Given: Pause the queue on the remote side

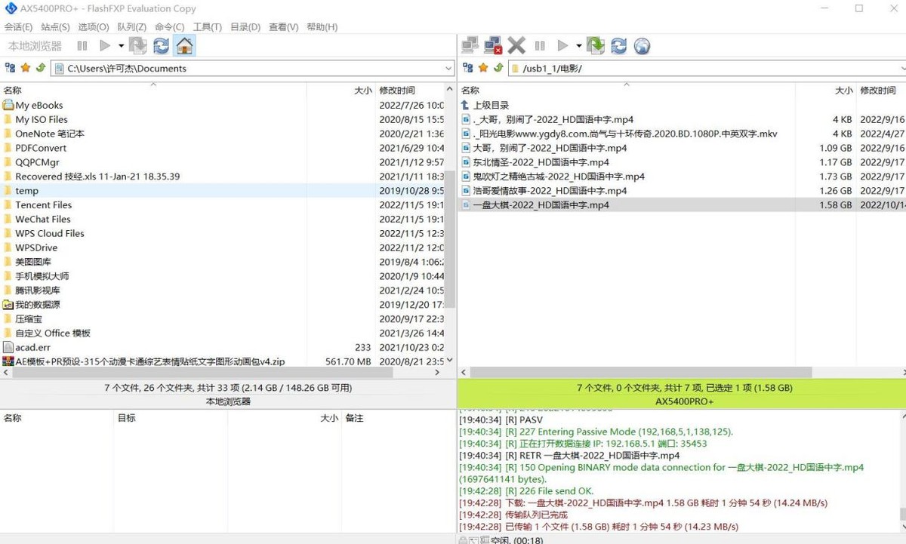Looking at the screenshot, I should point(540,45).
